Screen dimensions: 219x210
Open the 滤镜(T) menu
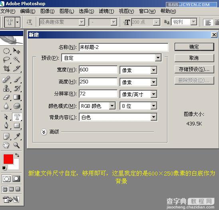coord(106,11)
